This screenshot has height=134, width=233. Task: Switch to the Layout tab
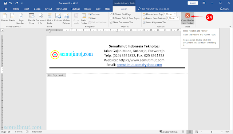click(x=48, y=9)
